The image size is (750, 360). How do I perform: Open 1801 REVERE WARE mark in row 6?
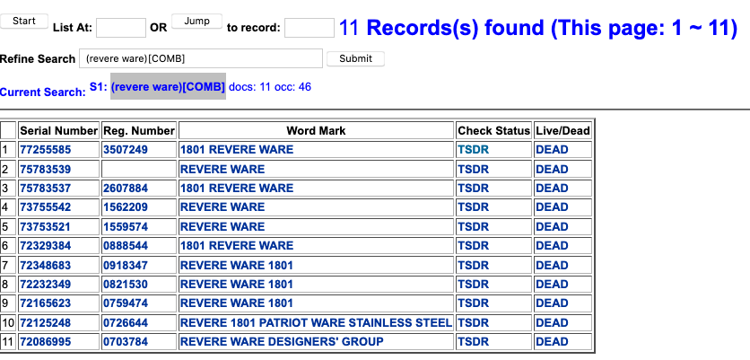click(237, 246)
